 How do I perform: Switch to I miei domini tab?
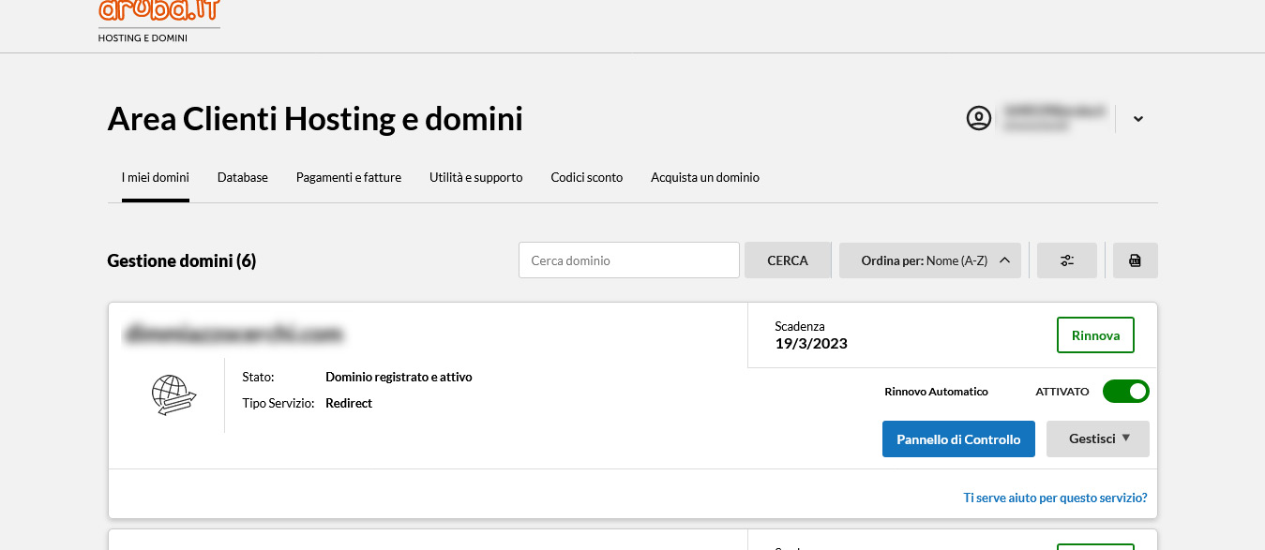coord(156,177)
